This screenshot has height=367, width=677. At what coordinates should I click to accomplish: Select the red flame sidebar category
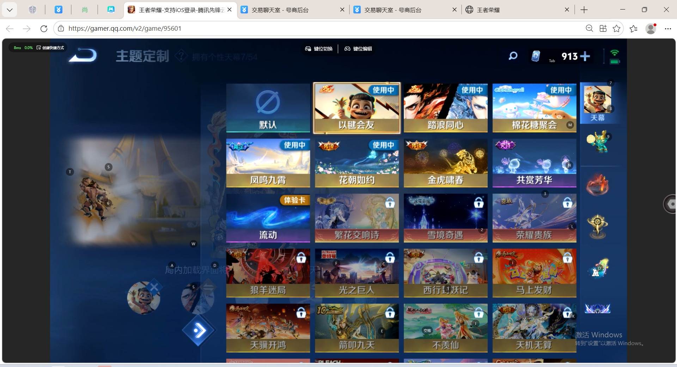coord(598,184)
